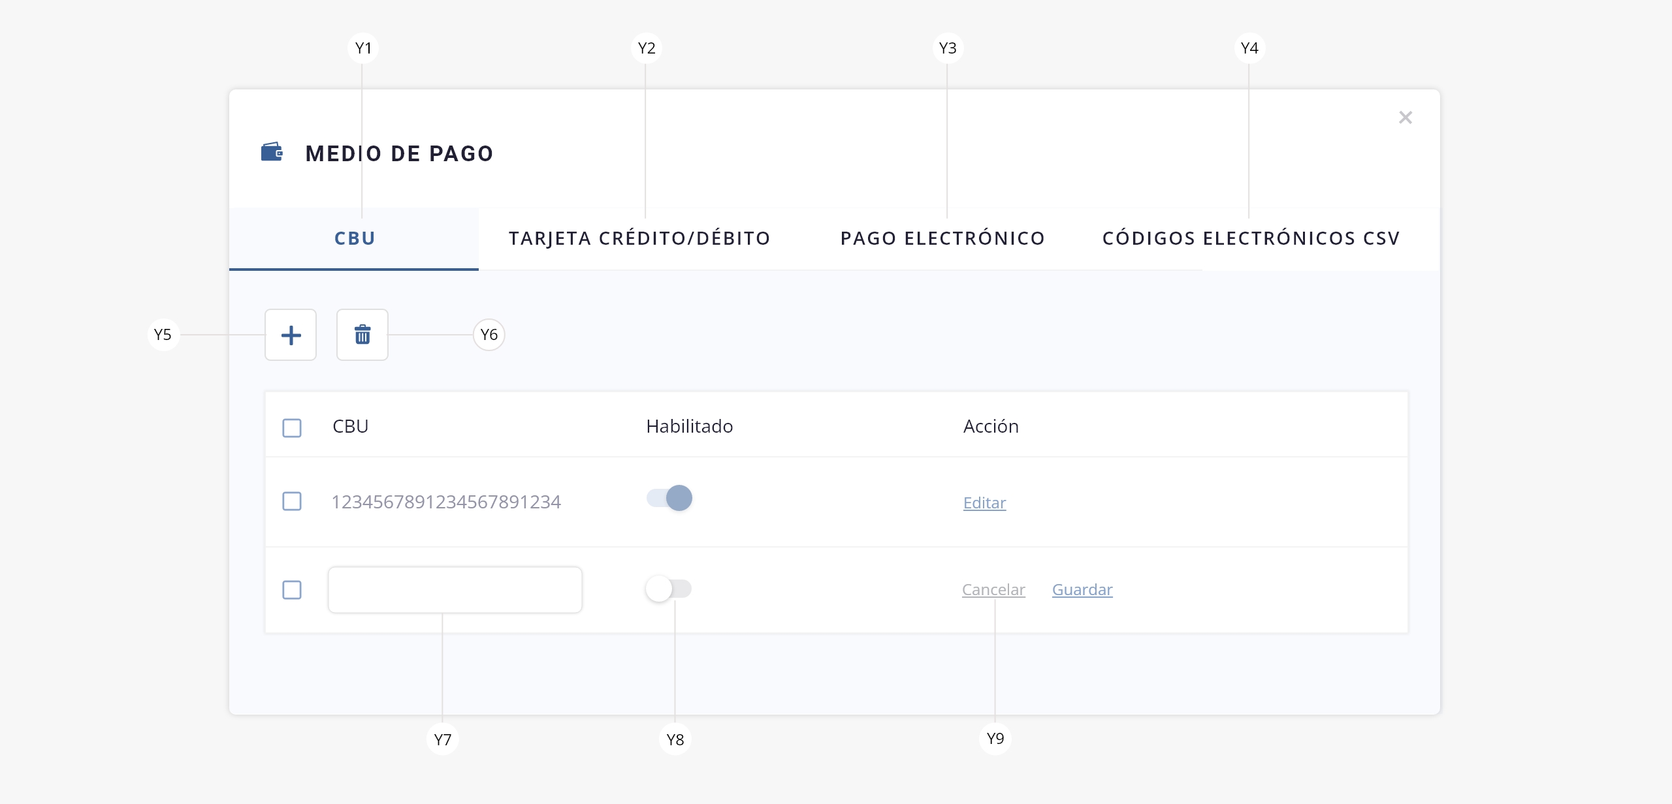
Task: Switch to the CBU tab
Action: pos(355,238)
